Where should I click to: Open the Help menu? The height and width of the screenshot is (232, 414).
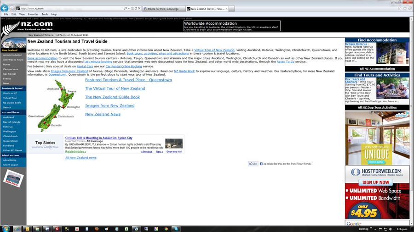[x=54, y=14]
